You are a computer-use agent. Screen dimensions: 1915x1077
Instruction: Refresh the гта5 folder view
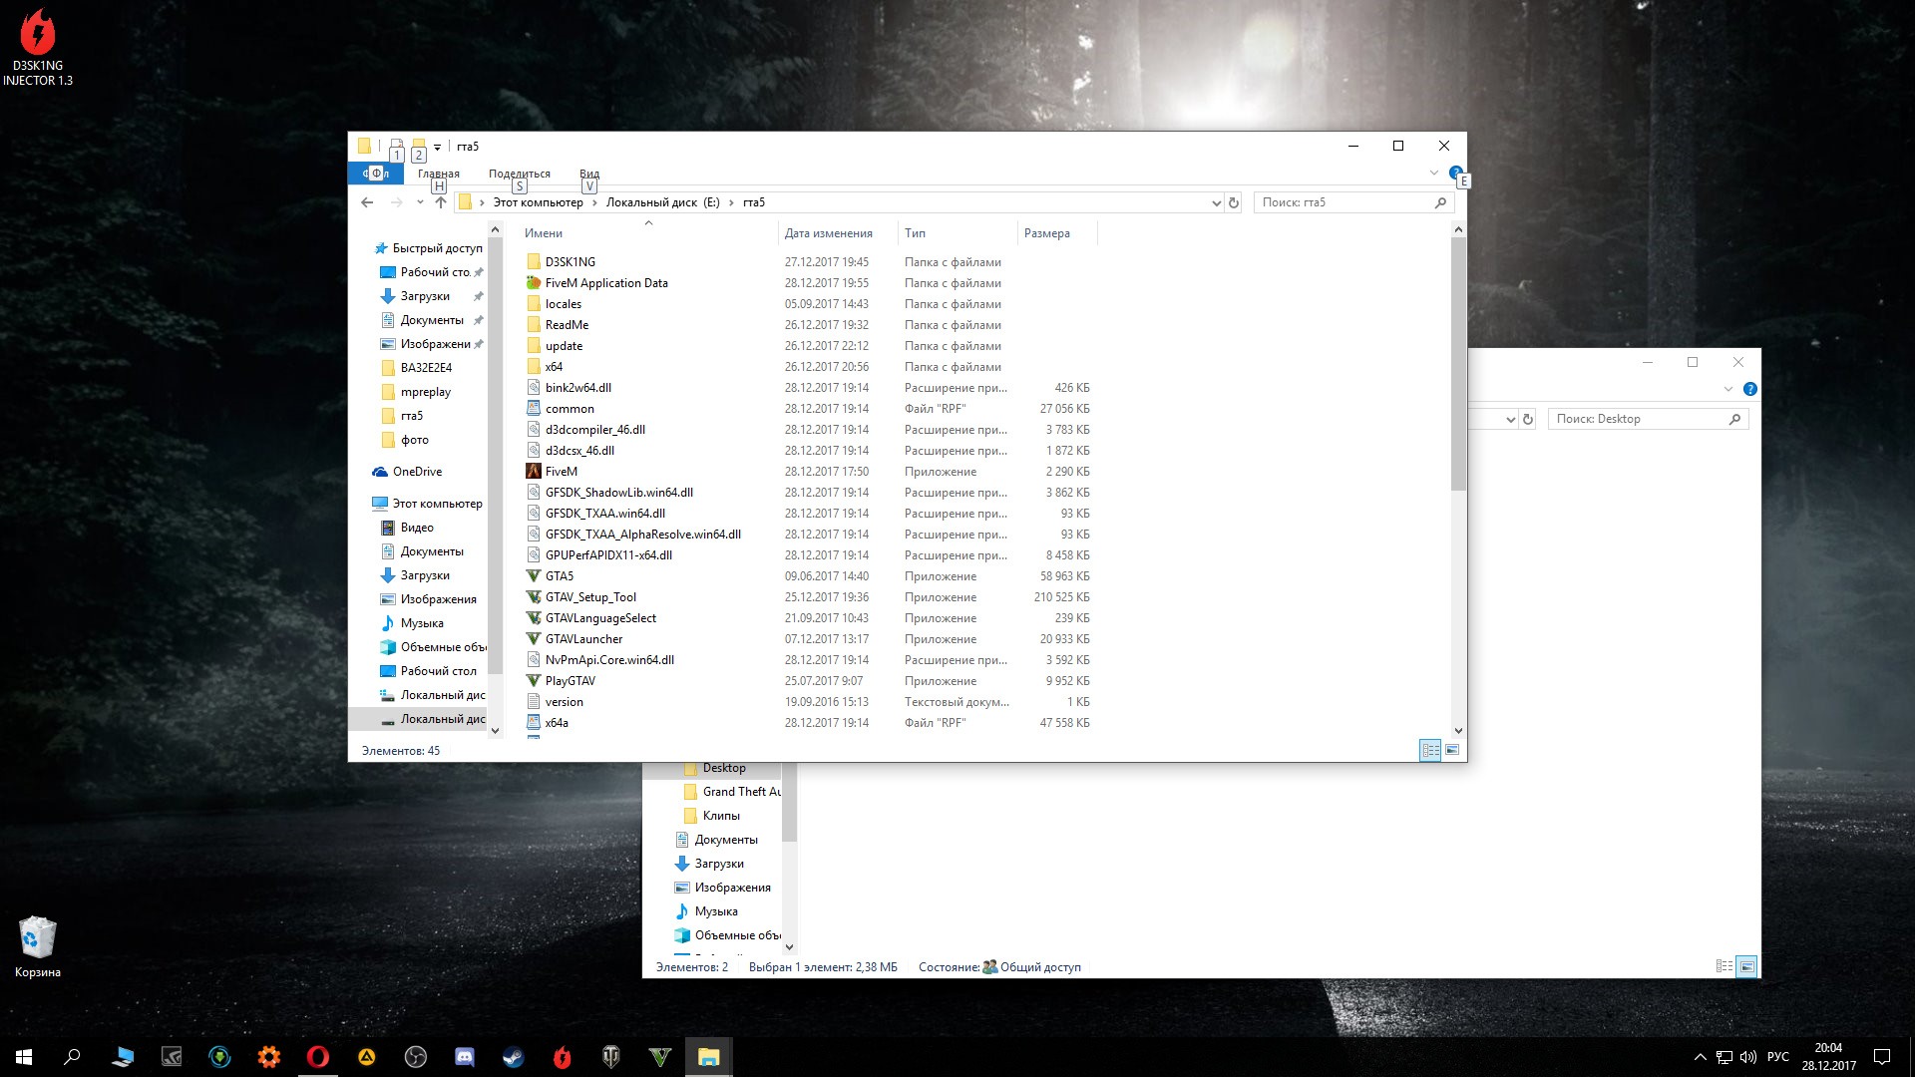(x=1234, y=202)
